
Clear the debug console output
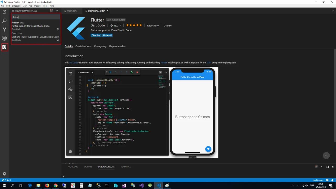pyautogui.click(x=316, y=167)
